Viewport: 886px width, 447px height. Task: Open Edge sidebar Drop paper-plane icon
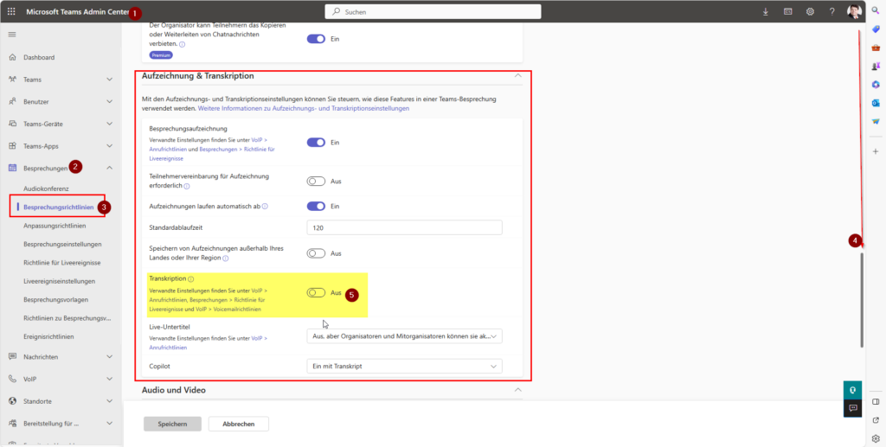(x=876, y=121)
